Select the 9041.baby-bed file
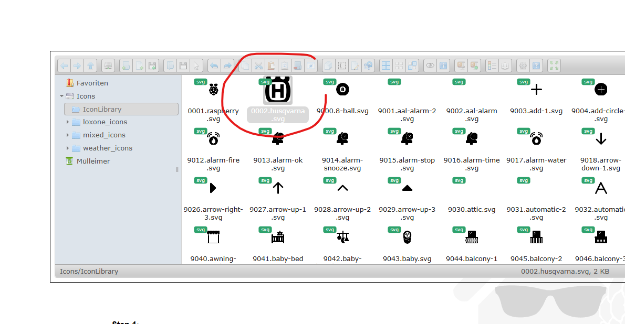Image resolution: width=625 pixels, height=324 pixels. [x=278, y=244]
